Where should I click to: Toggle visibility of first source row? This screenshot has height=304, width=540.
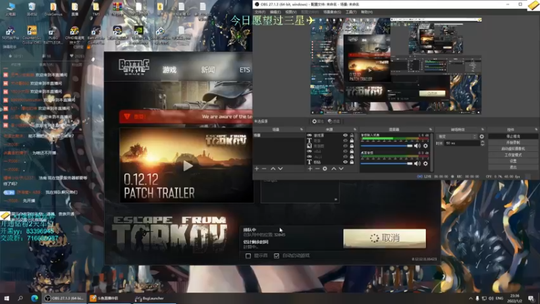(345, 136)
